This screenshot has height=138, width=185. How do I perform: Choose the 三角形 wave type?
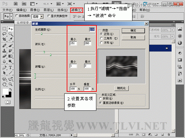[x=101, y=38]
